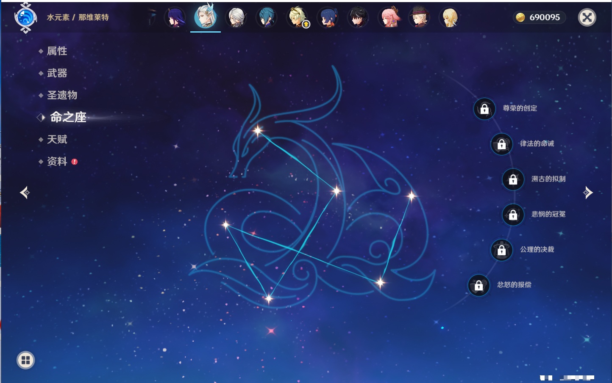Open the 公理的决裁 locked constellation
This screenshot has width=612, height=383.
[x=501, y=250]
